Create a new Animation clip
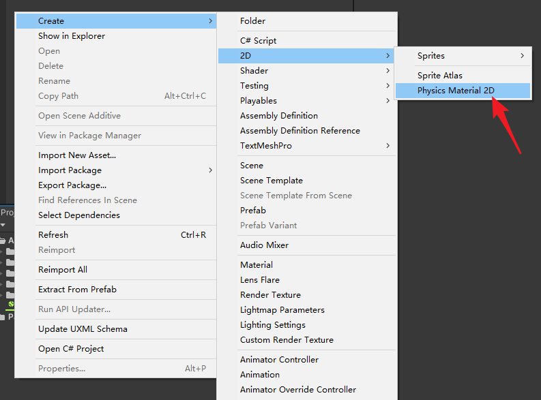541x400 pixels. tap(306, 375)
